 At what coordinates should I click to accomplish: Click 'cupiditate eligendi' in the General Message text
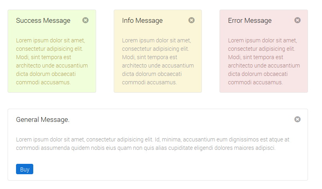tap(190, 148)
